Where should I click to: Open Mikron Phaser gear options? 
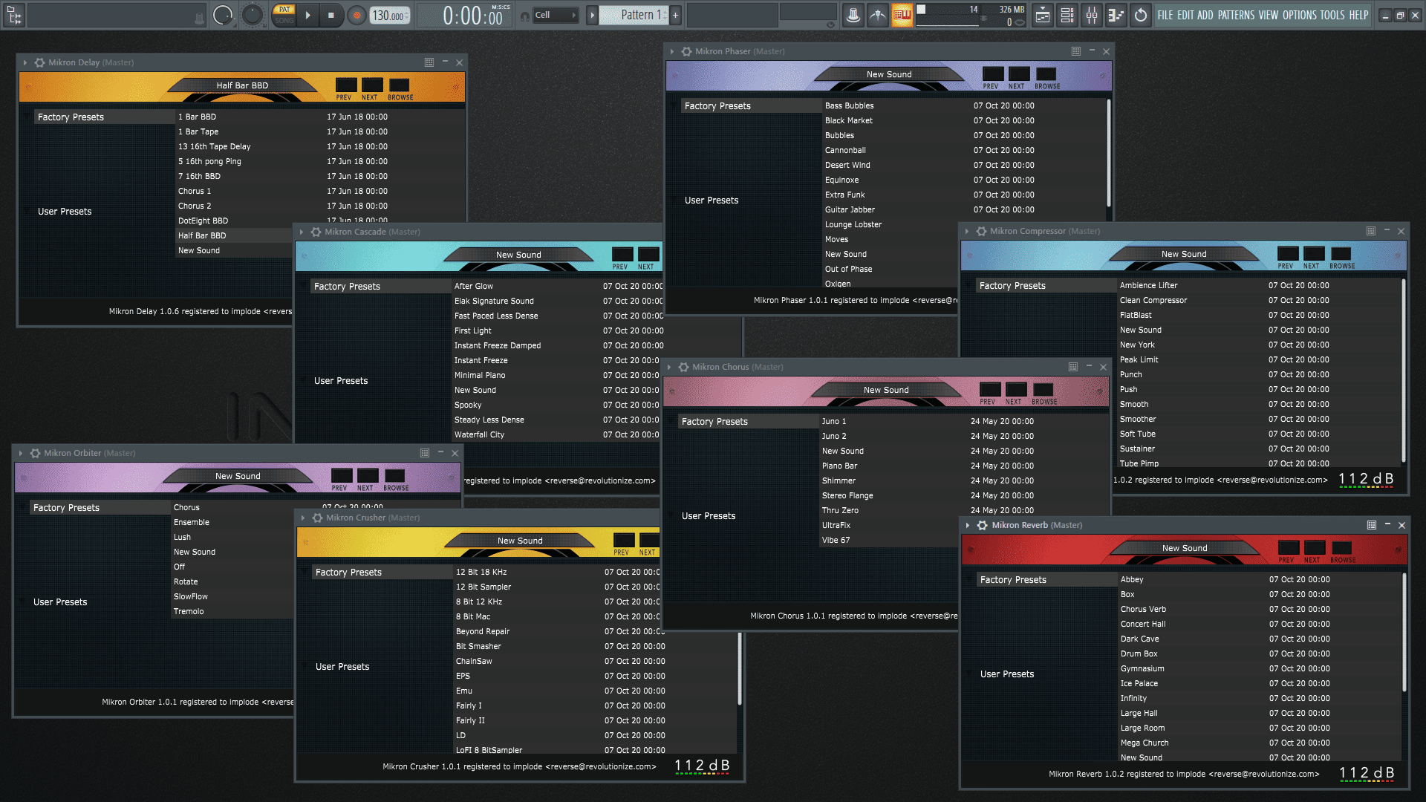coord(686,52)
